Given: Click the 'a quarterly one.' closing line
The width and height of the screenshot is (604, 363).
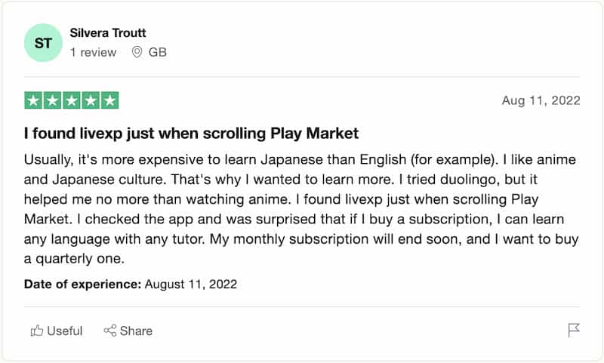Looking at the screenshot, I should point(74,258).
